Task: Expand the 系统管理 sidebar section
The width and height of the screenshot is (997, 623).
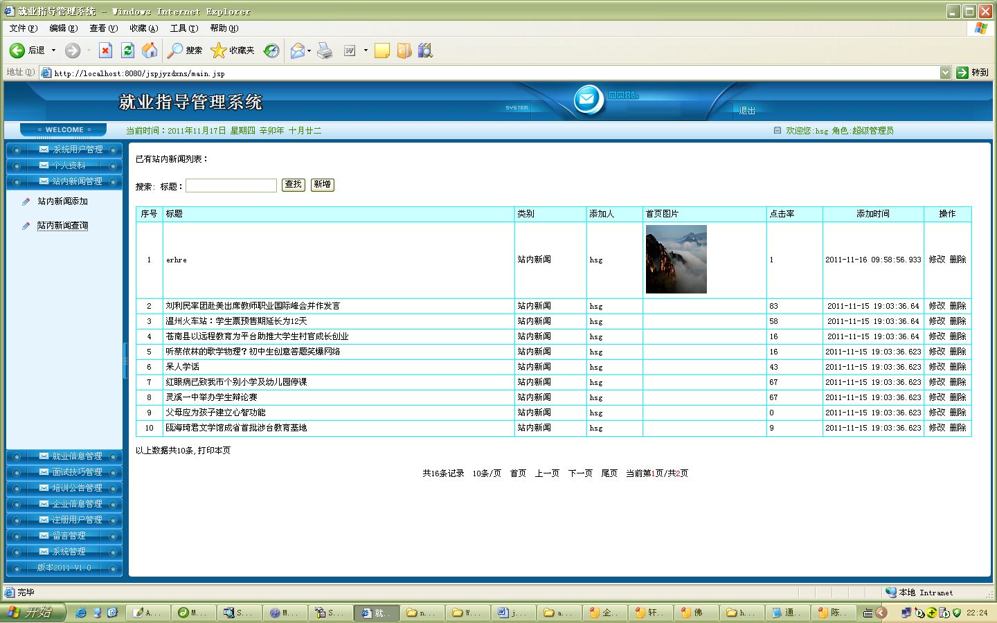Action: pyautogui.click(x=64, y=552)
